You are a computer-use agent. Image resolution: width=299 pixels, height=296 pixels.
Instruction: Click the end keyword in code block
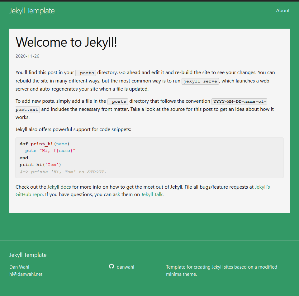point(24,157)
